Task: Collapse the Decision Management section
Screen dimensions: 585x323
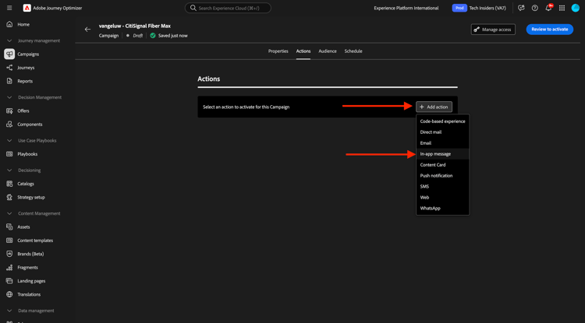Action: (9, 97)
